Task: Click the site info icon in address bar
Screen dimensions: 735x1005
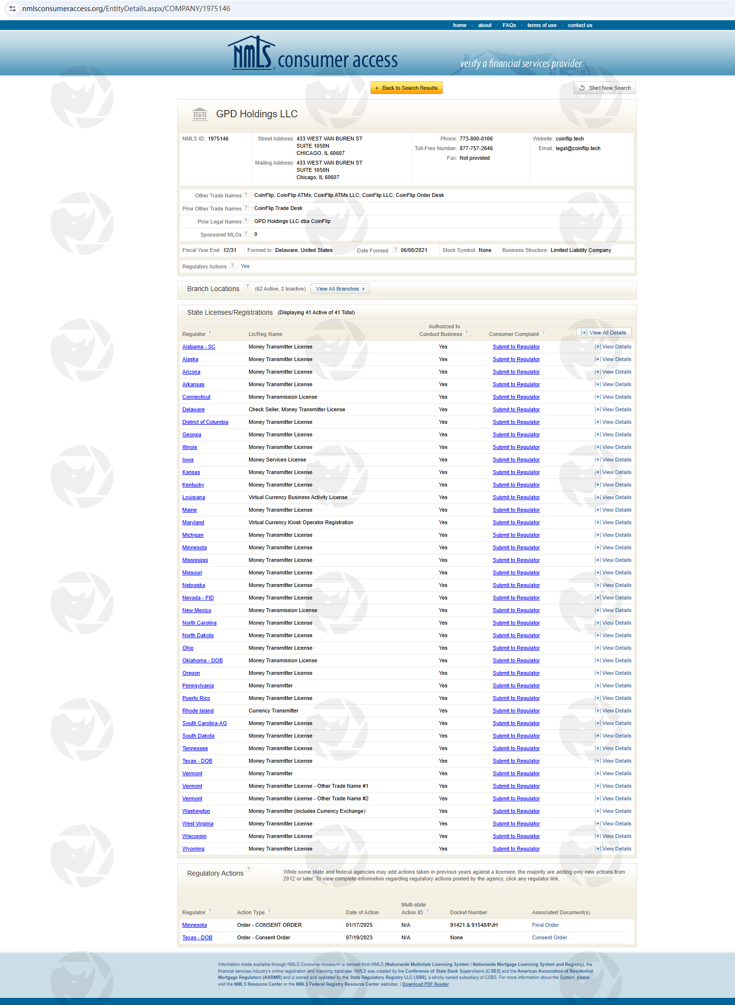Action: [x=13, y=9]
